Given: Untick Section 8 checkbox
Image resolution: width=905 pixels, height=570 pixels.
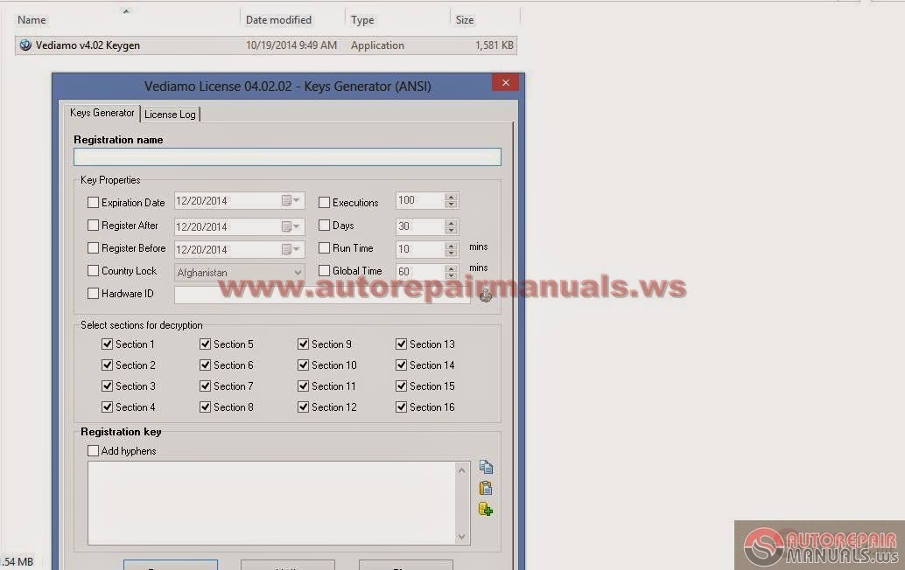Looking at the screenshot, I should [x=205, y=407].
